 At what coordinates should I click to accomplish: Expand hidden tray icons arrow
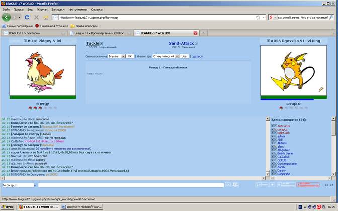pos(305,207)
